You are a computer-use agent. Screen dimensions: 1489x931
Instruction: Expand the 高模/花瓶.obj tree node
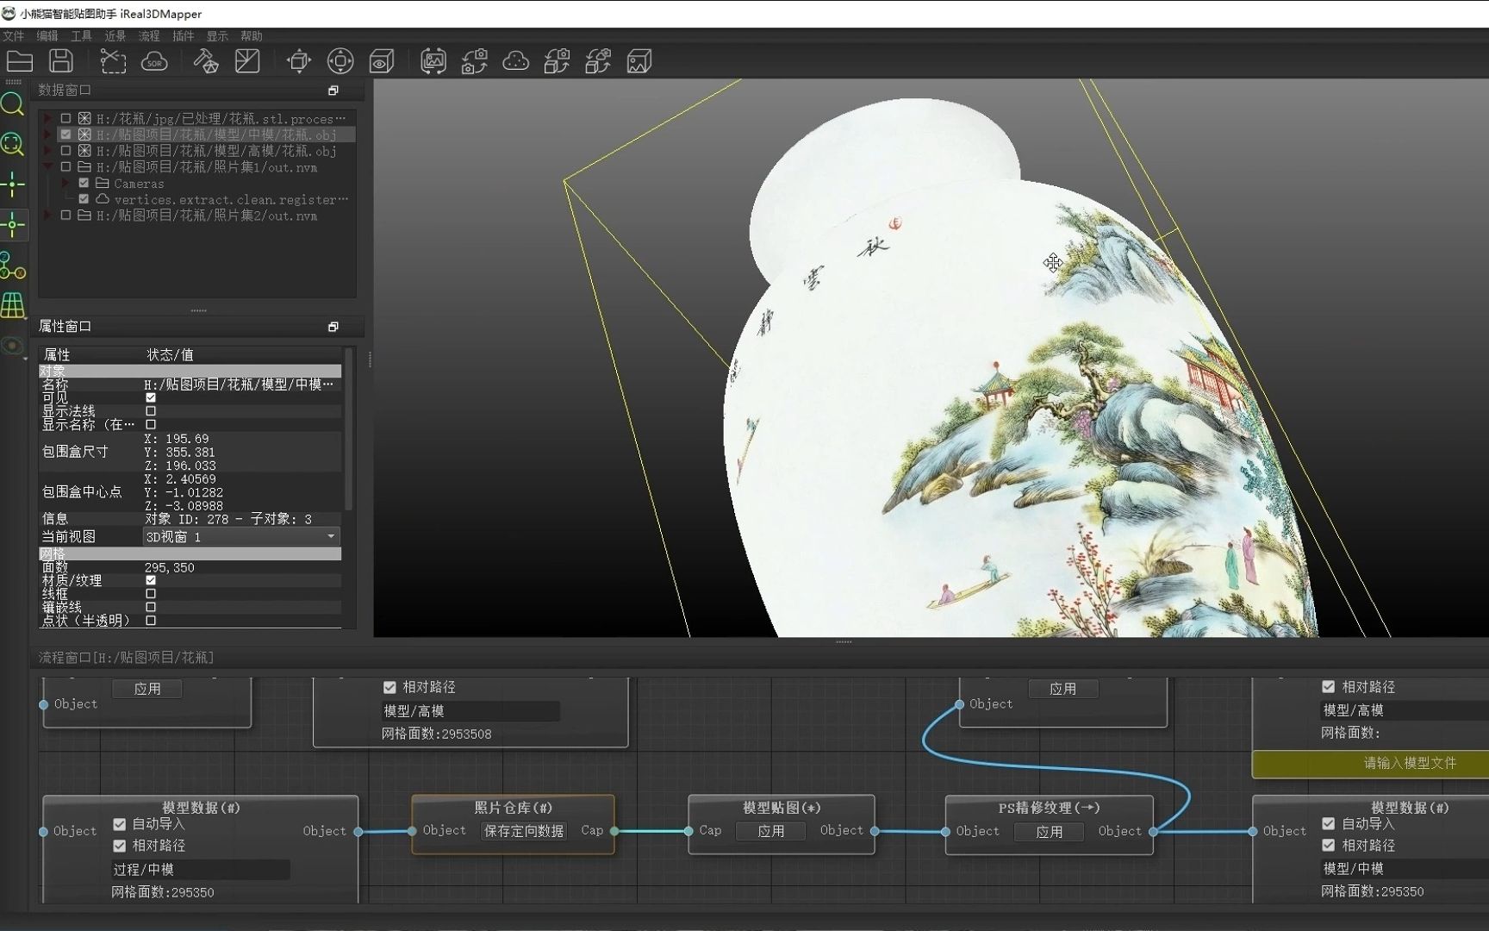(48, 151)
